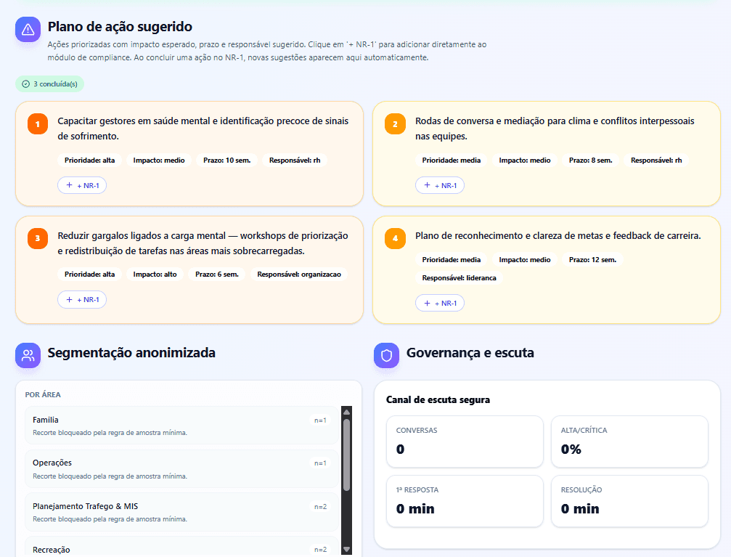Click the warning triangle icon beside Plano de ação sugerido
The width and height of the screenshot is (731, 557).
(28, 29)
